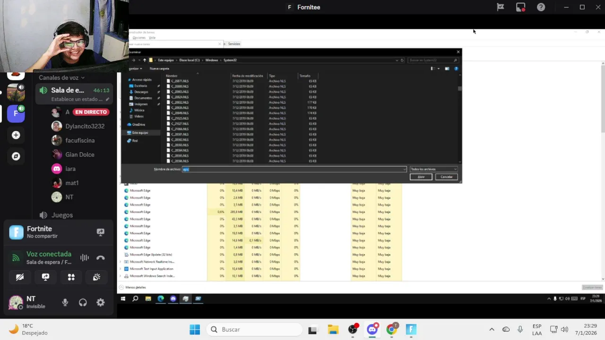Image resolution: width=605 pixels, height=340 pixels.
Task: Click Voz conectada status link
Action: [x=49, y=254]
